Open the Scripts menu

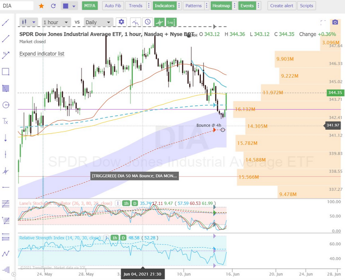tap(306, 6)
